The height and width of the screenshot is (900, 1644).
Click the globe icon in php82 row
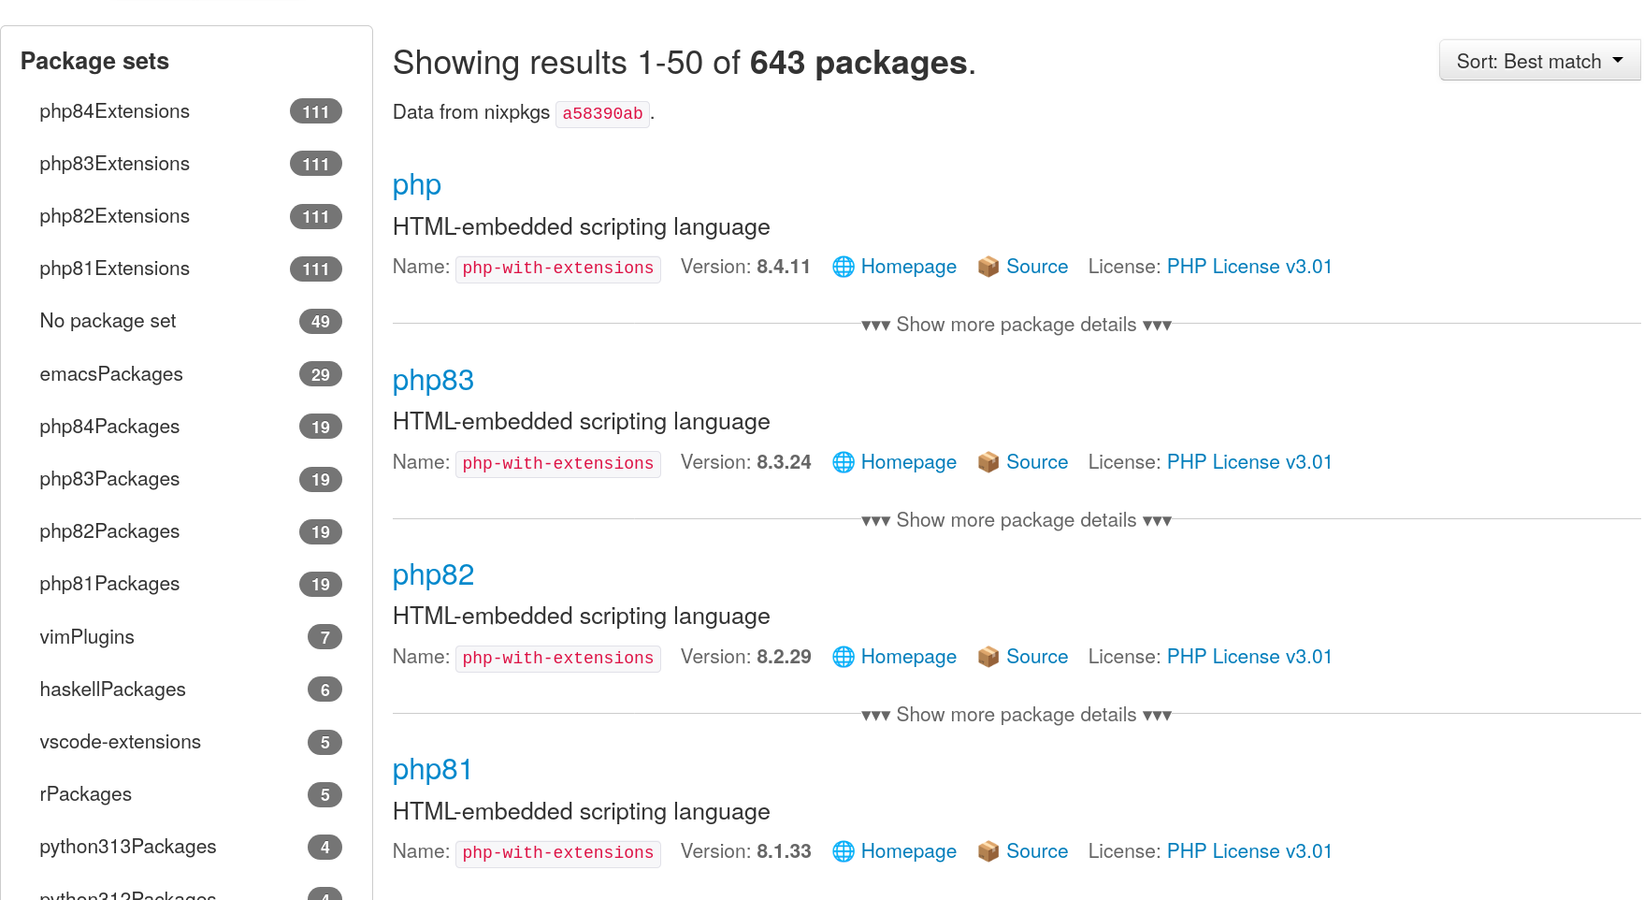tap(843, 657)
